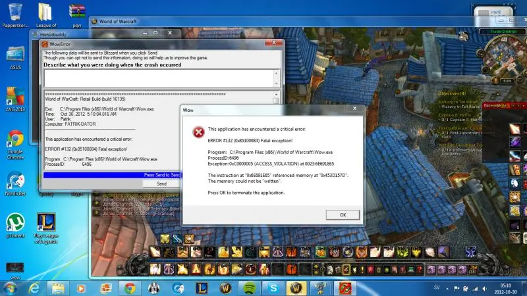This screenshot has height=296, width=527.
Task: Click the Send button in WowError
Action: click(x=161, y=184)
